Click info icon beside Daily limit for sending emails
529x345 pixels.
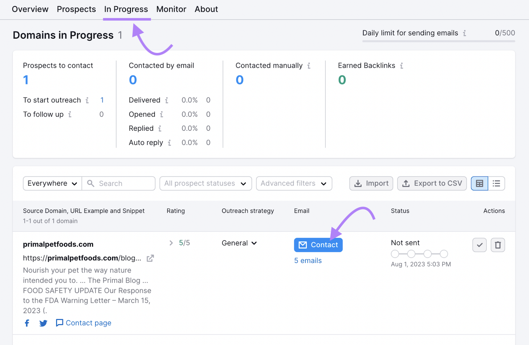point(465,33)
